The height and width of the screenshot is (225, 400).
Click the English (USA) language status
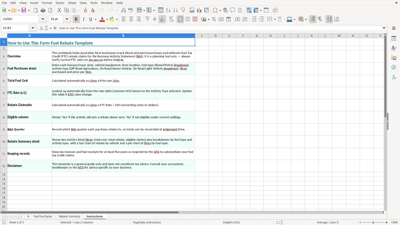pyautogui.click(x=231, y=222)
